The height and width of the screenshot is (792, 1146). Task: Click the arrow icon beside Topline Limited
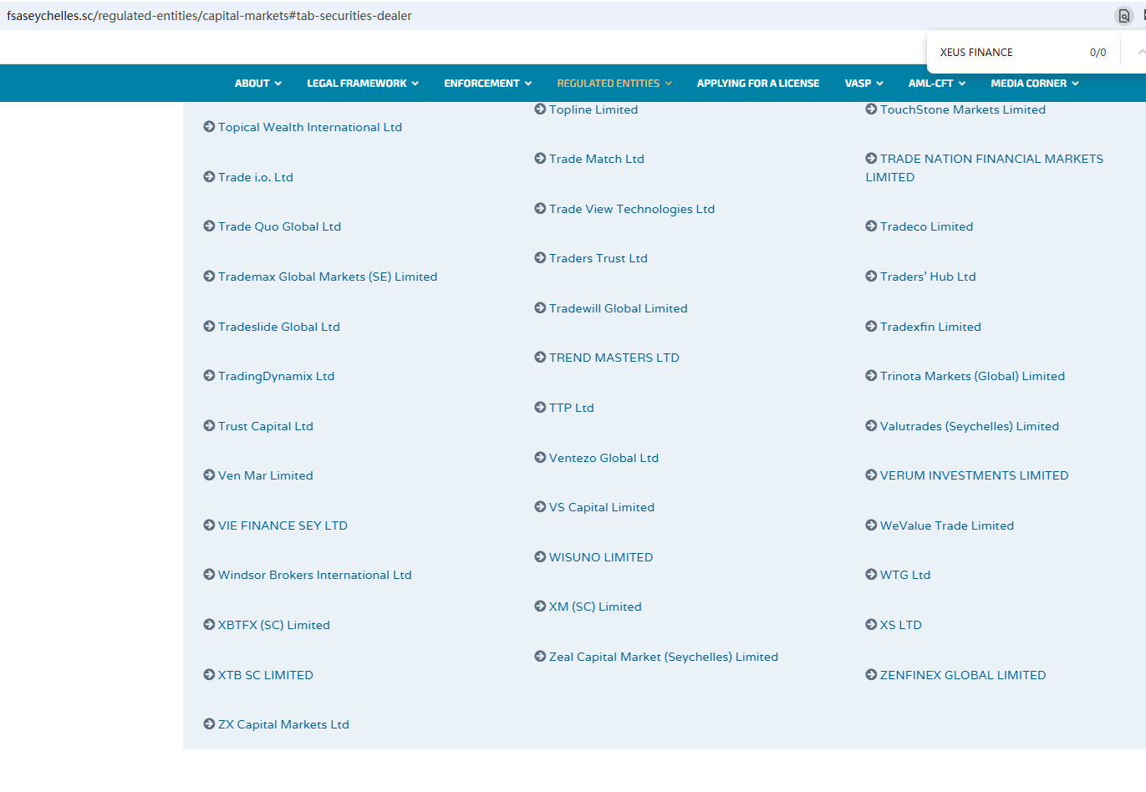pos(540,109)
